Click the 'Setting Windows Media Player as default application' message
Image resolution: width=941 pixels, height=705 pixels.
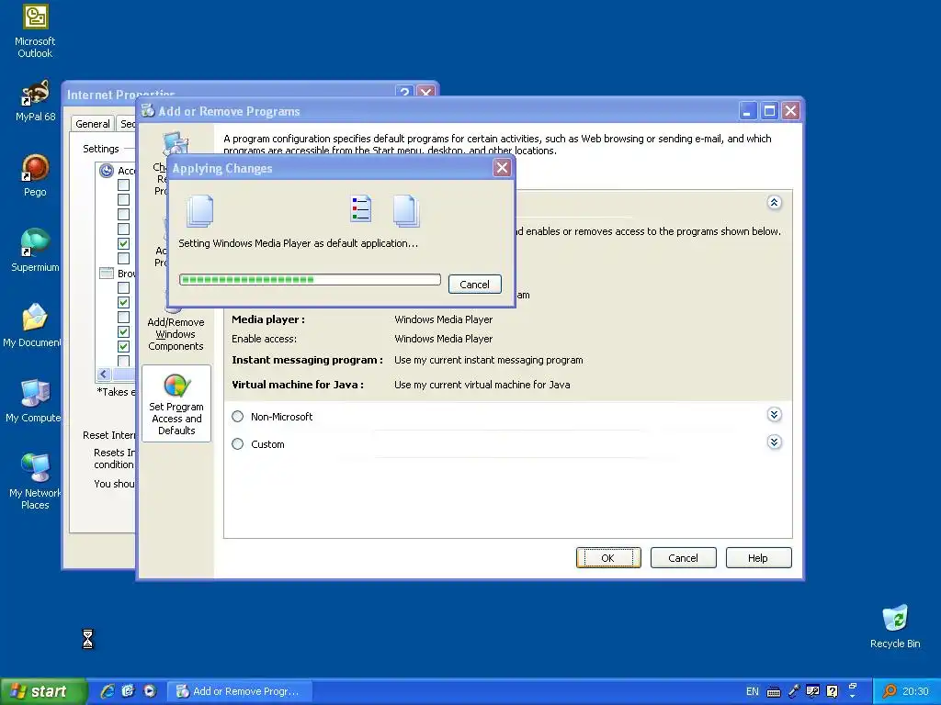click(299, 242)
